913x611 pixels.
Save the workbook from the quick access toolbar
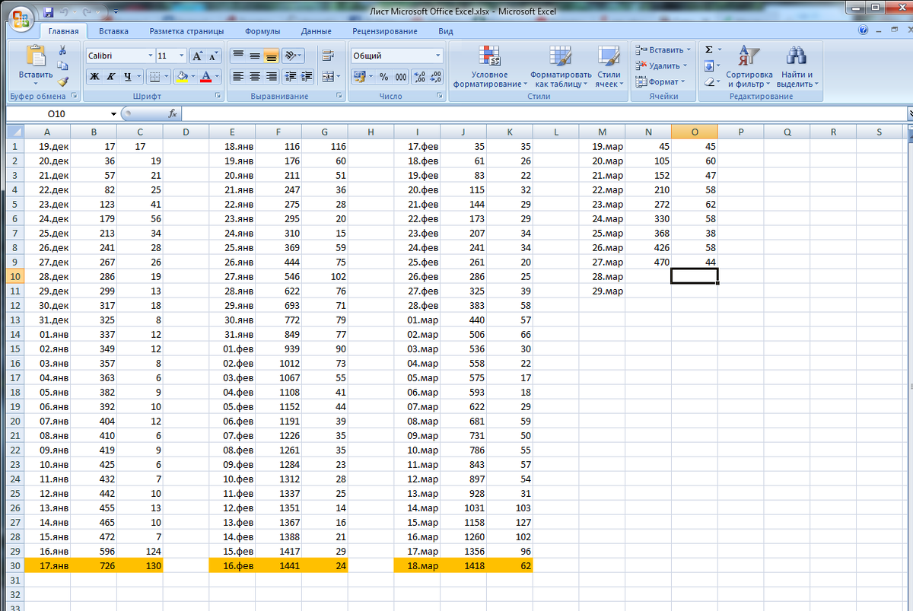[49, 12]
